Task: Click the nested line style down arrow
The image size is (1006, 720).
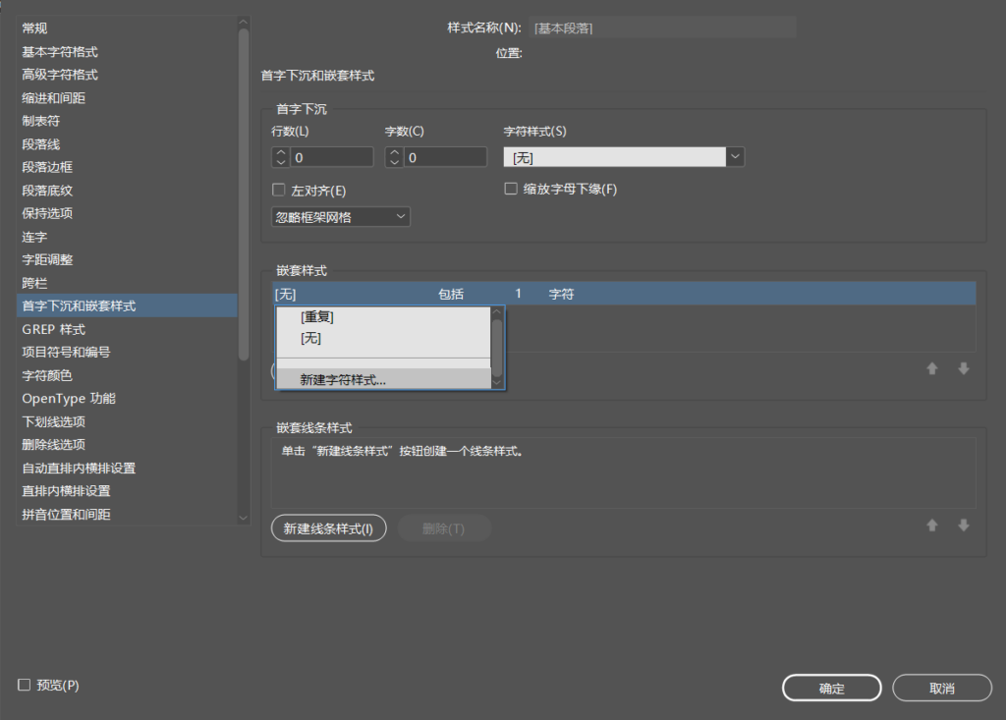Action: (964, 526)
